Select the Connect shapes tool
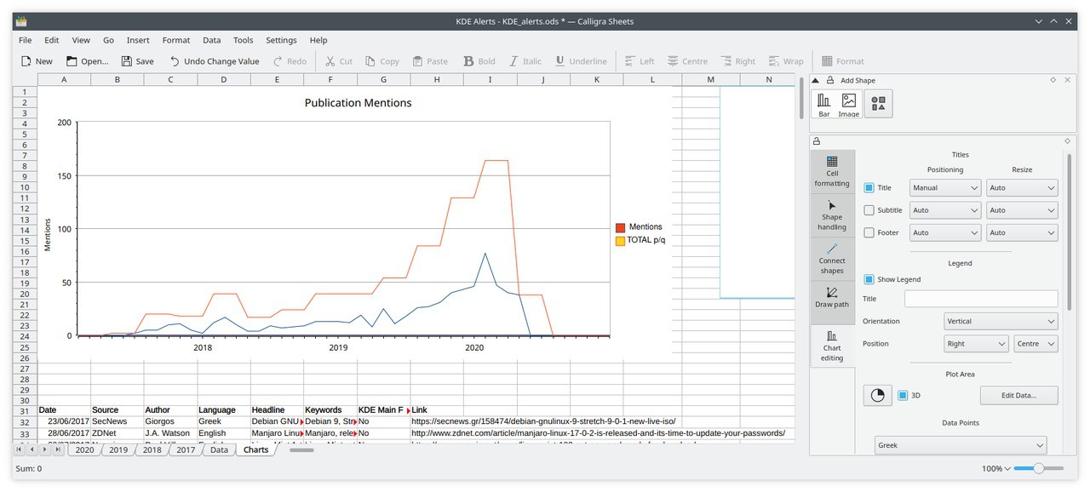The image size is (1090, 492). [832, 260]
